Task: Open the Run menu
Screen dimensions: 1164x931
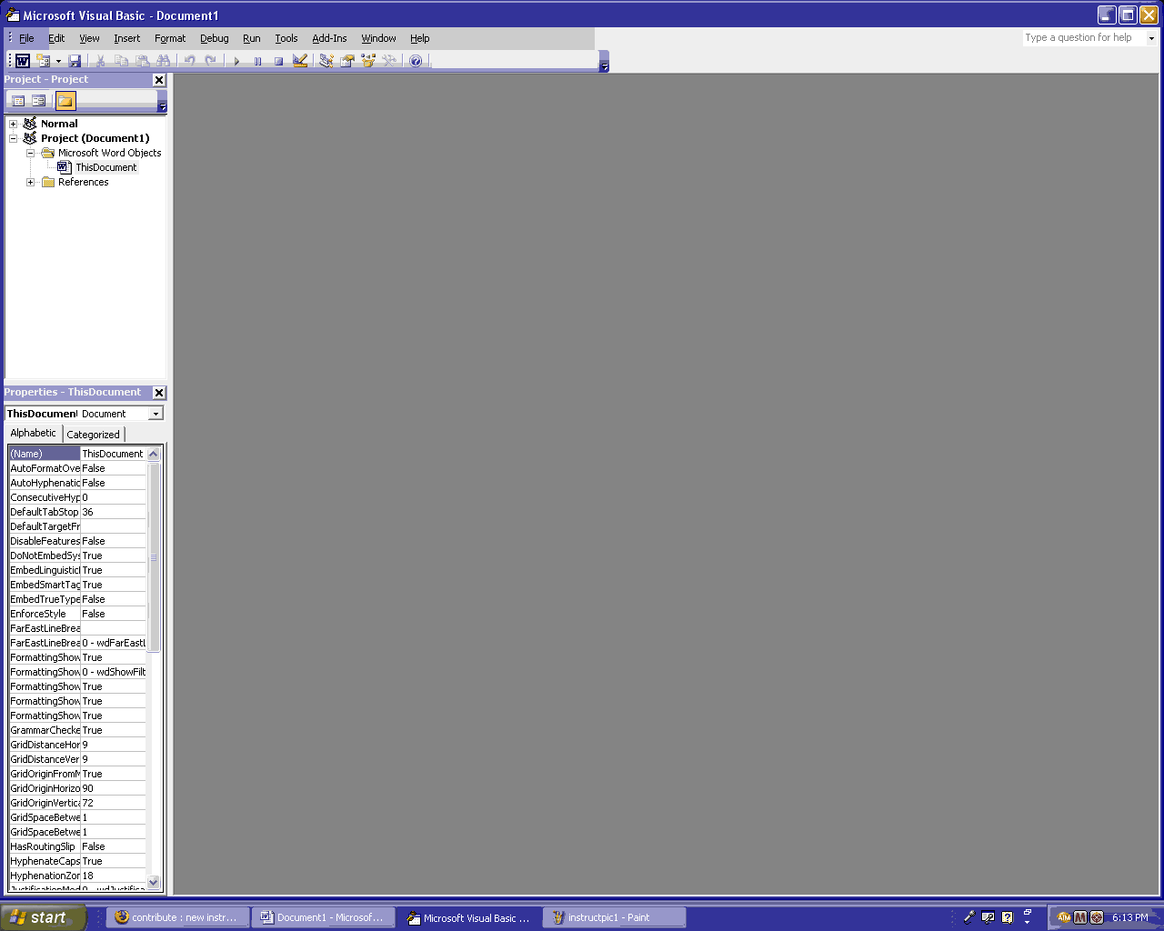Action: tap(252, 38)
